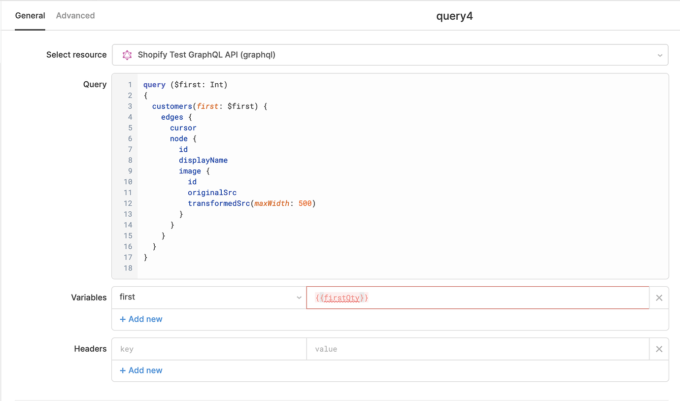The height and width of the screenshot is (401, 680).
Task: Remove the "first" variable row
Action: point(659,298)
